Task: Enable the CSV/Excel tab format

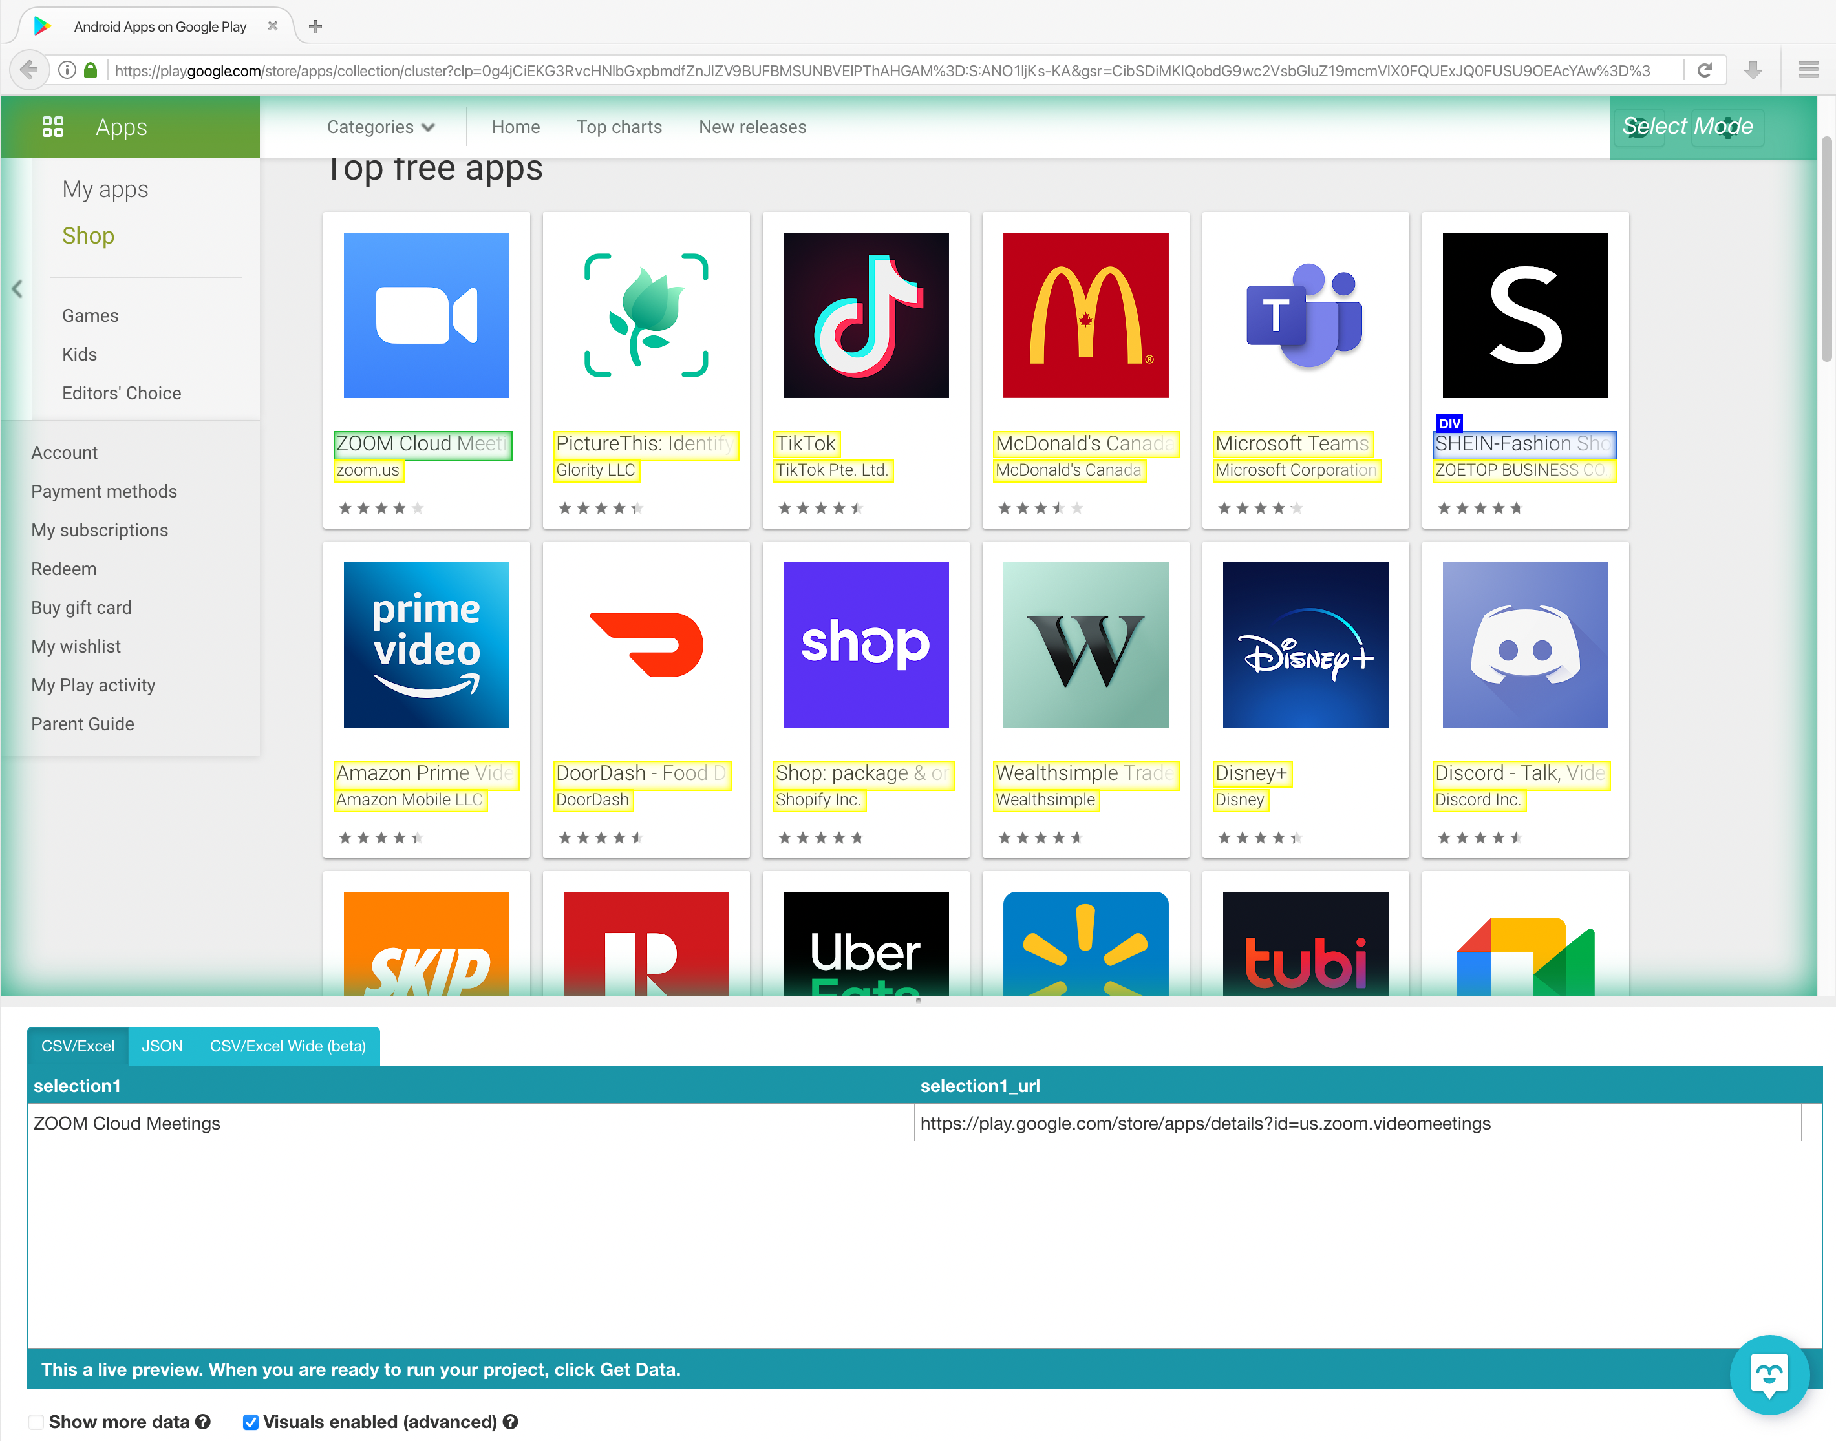Action: (78, 1045)
